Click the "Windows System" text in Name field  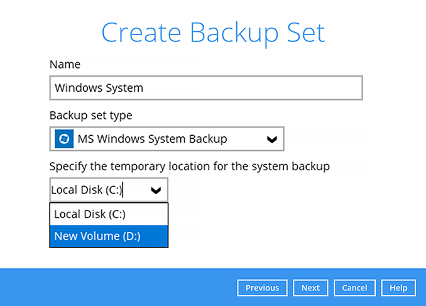click(99, 88)
